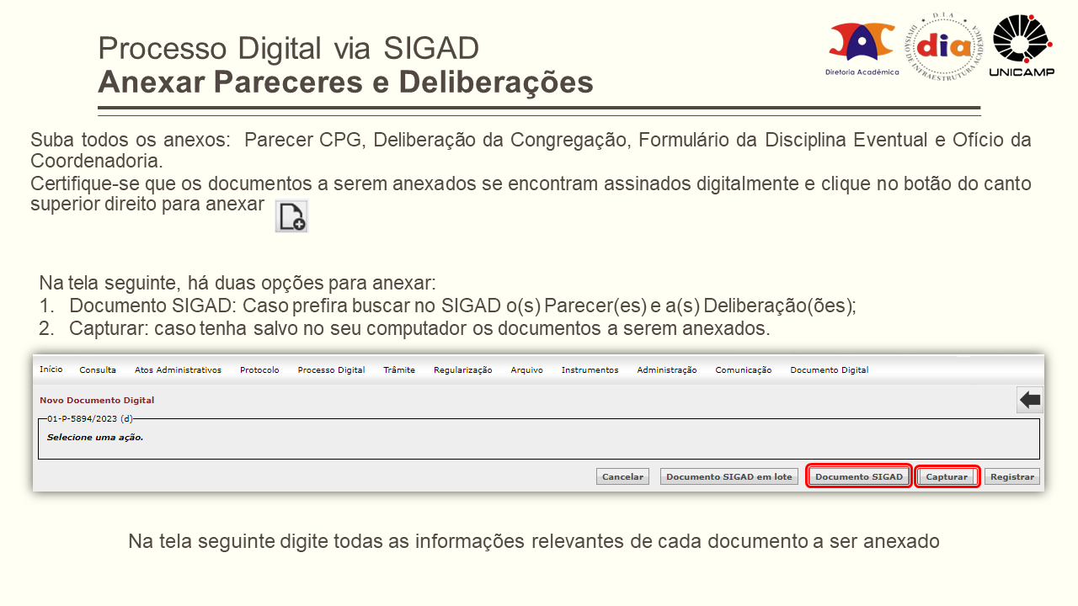The width and height of the screenshot is (1078, 606).
Task: Open the Trâmite menu
Action: pyautogui.click(x=399, y=370)
